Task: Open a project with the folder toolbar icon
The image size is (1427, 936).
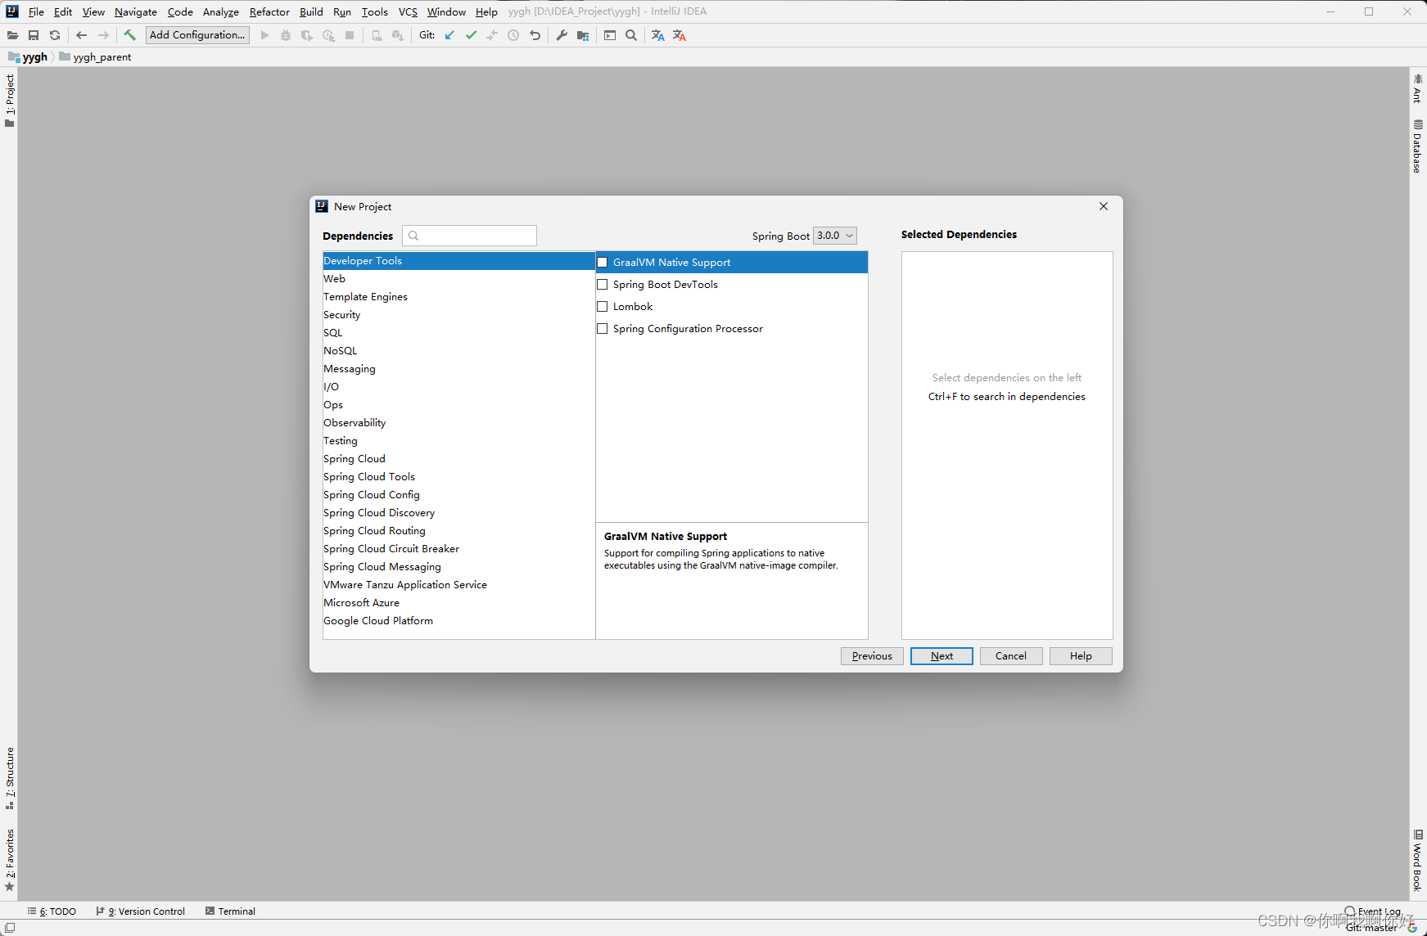Action: (x=12, y=35)
